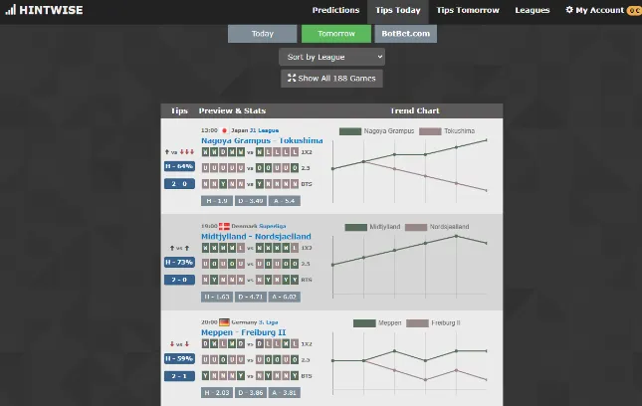The width and height of the screenshot is (642, 406).
Task: Click the Trend Chart column header
Action: [415, 110]
